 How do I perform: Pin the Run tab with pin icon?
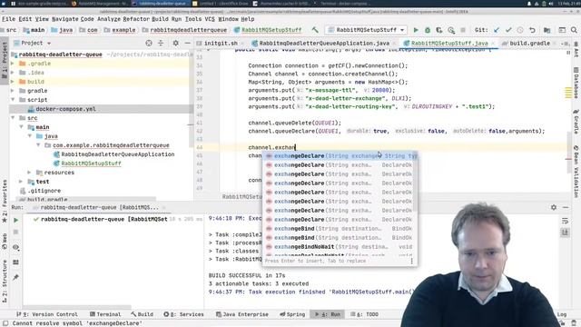pyautogui.click(x=15, y=277)
